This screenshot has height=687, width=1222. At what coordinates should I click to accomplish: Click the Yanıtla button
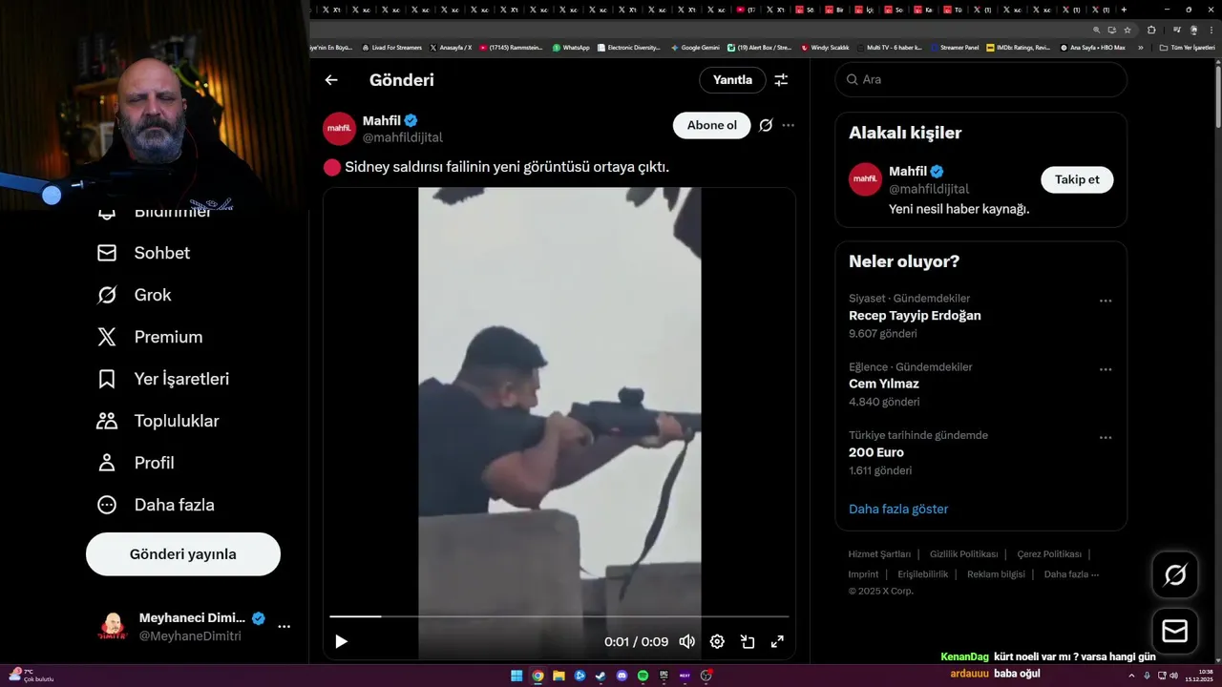pos(732,80)
